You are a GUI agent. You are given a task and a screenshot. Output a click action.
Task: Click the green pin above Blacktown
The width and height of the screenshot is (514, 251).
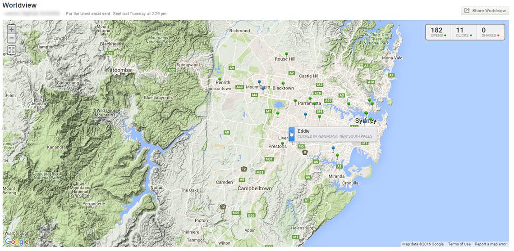(x=283, y=84)
